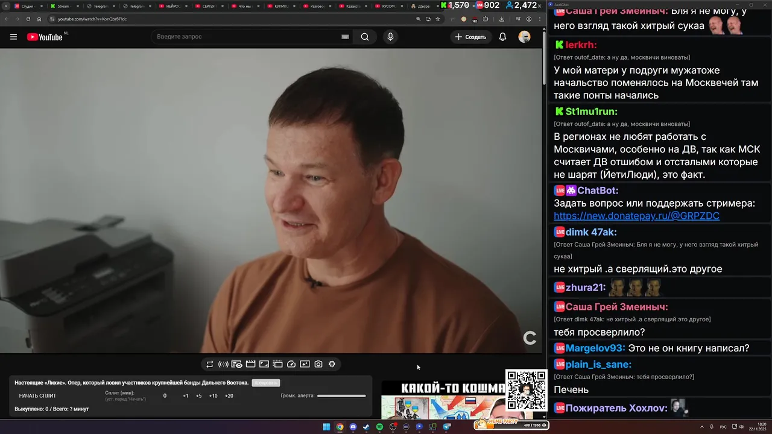Switch to the НЕЙРОС browser tab

[x=172, y=6]
